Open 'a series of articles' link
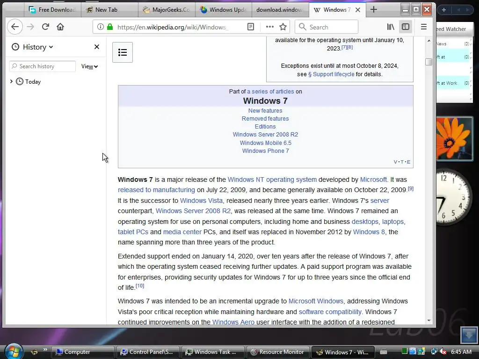The width and height of the screenshot is (479, 359). (270, 91)
